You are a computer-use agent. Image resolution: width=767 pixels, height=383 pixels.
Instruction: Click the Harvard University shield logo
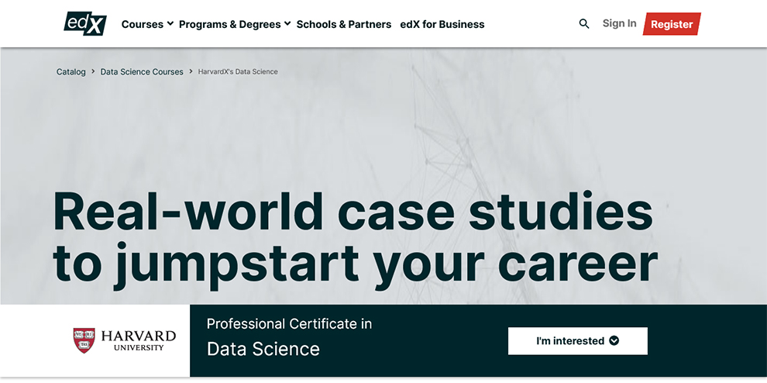(x=84, y=340)
